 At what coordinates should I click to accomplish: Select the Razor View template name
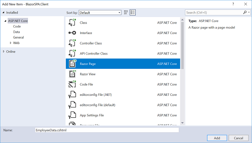(x=88, y=74)
